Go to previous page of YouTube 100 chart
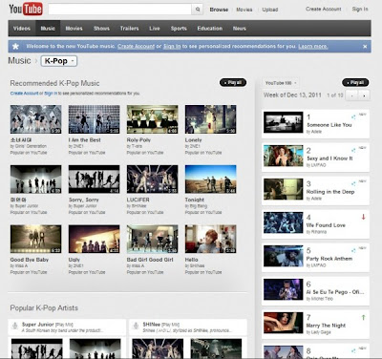 coord(352,95)
